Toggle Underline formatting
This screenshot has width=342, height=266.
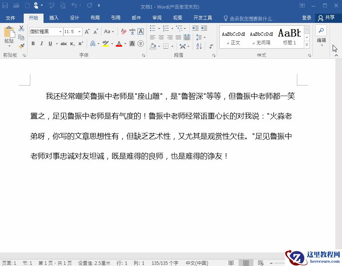[50, 44]
